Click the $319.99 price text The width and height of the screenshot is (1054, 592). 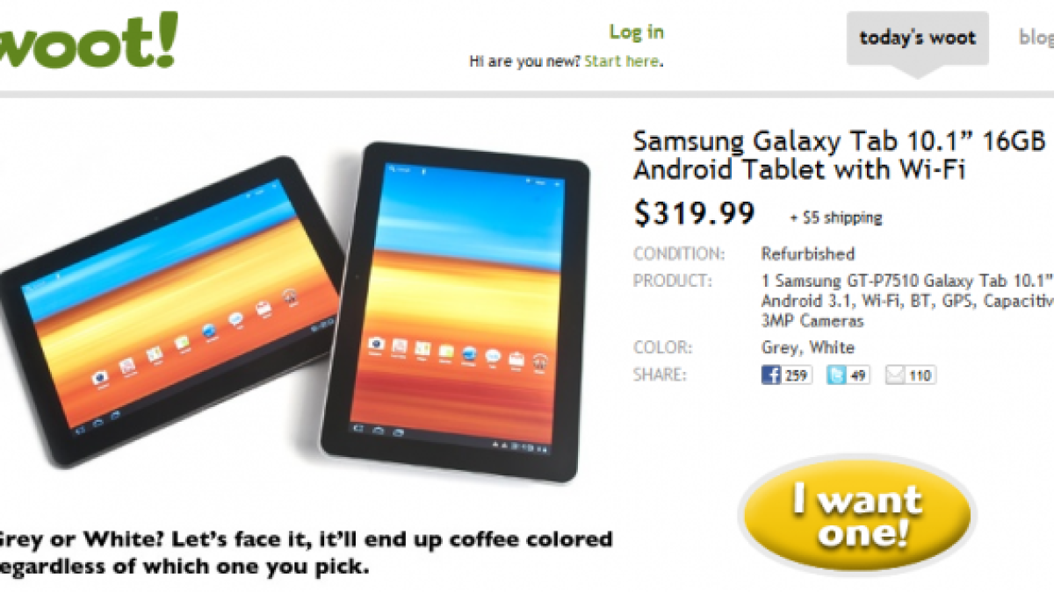point(694,213)
